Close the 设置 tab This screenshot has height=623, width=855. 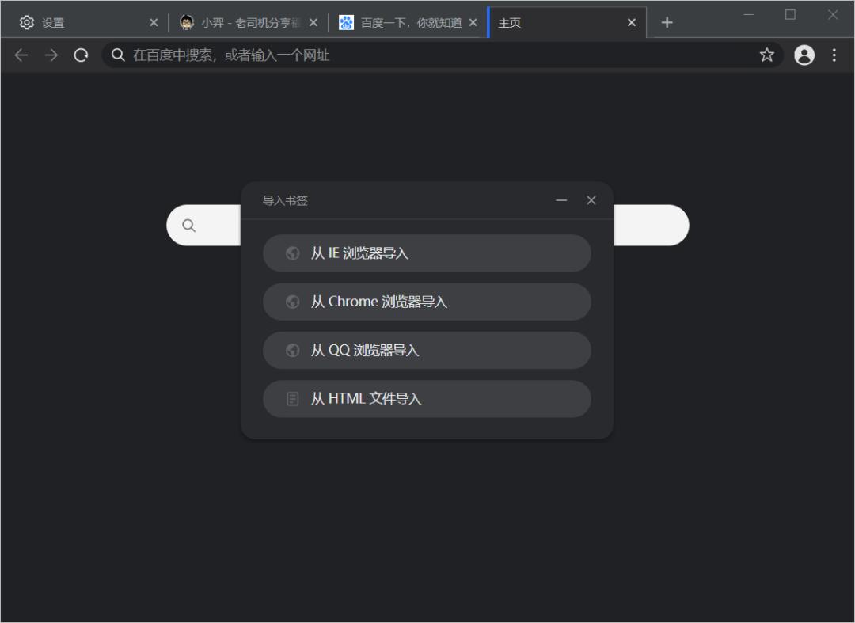154,23
